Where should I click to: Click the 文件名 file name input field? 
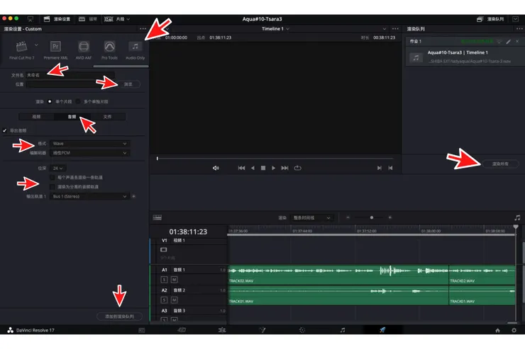[x=70, y=75]
